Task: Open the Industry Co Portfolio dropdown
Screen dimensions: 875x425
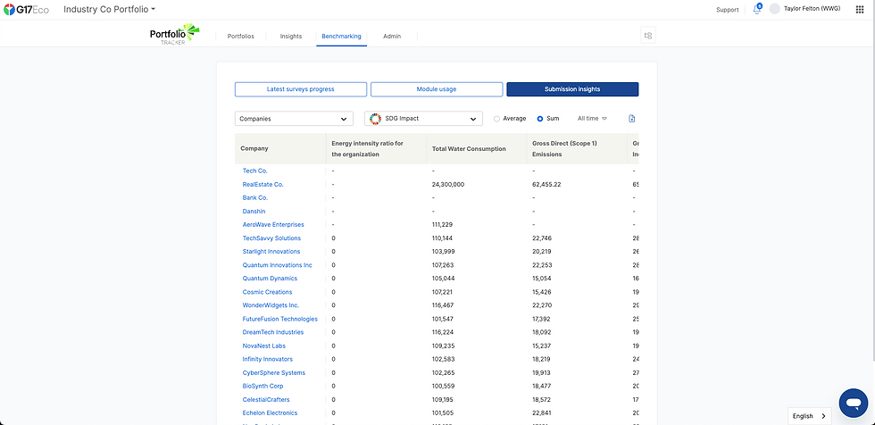Action: coord(109,9)
